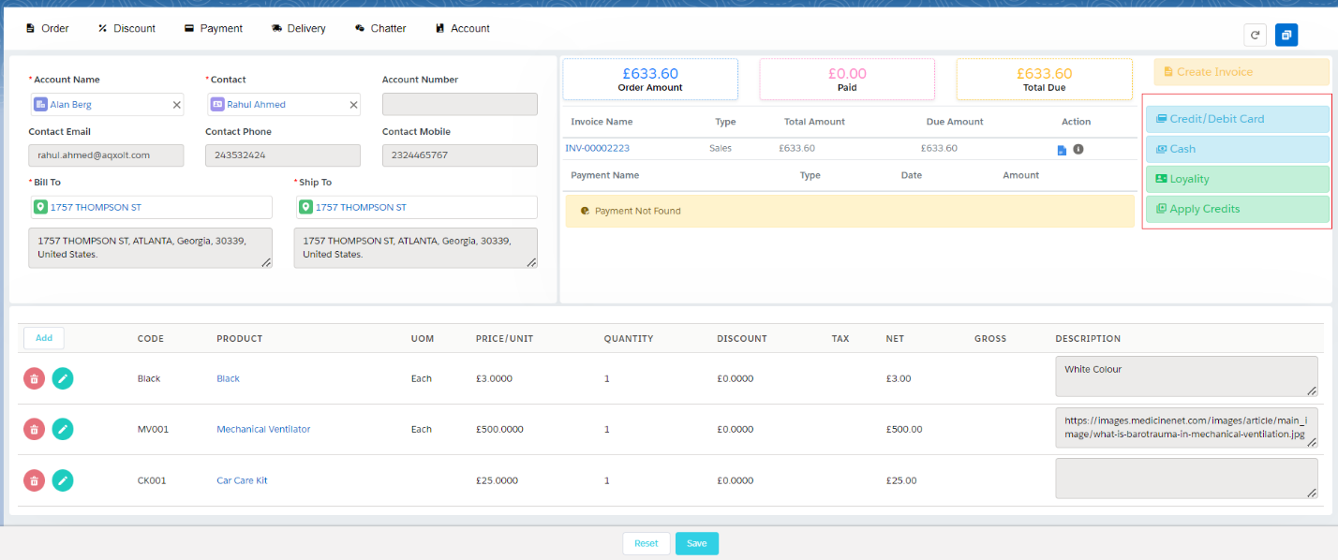Click the White Colour description box

(1186, 376)
